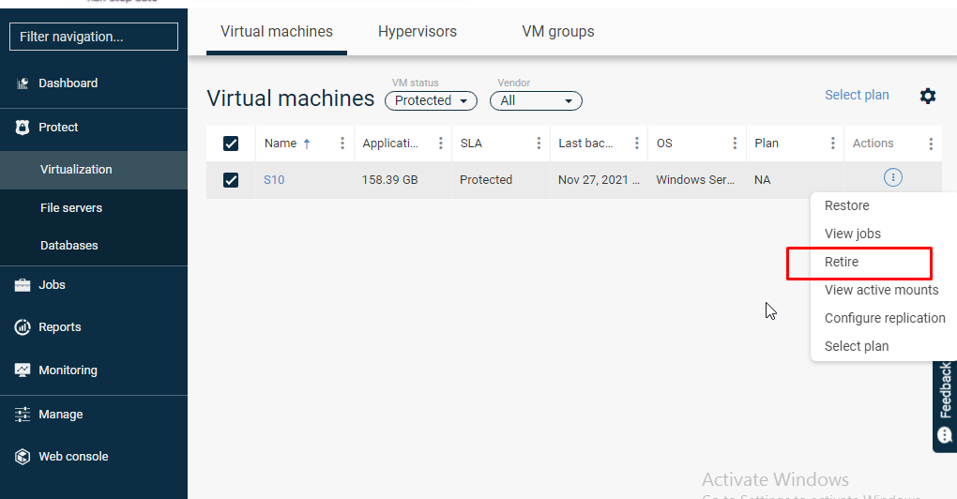Image resolution: width=957 pixels, height=499 pixels.
Task: Switch to the VM groups tab
Action: pyautogui.click(x=557, y=32)
